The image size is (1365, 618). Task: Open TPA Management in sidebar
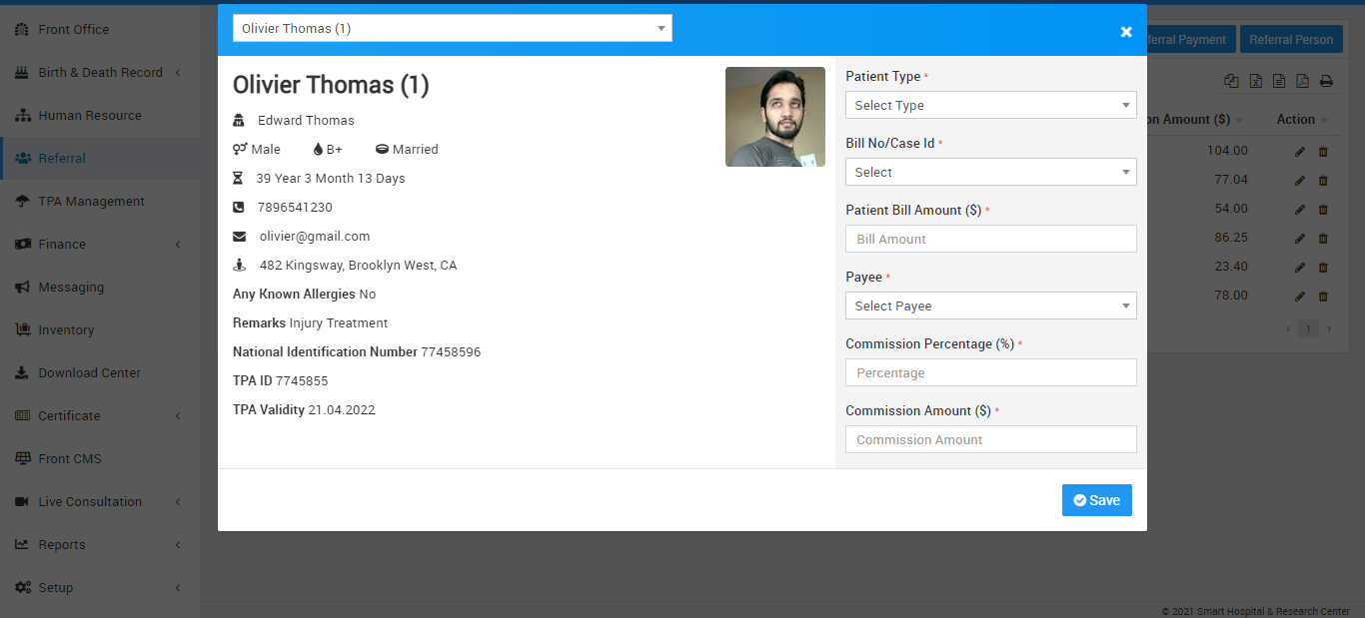(x=91, y=201)
